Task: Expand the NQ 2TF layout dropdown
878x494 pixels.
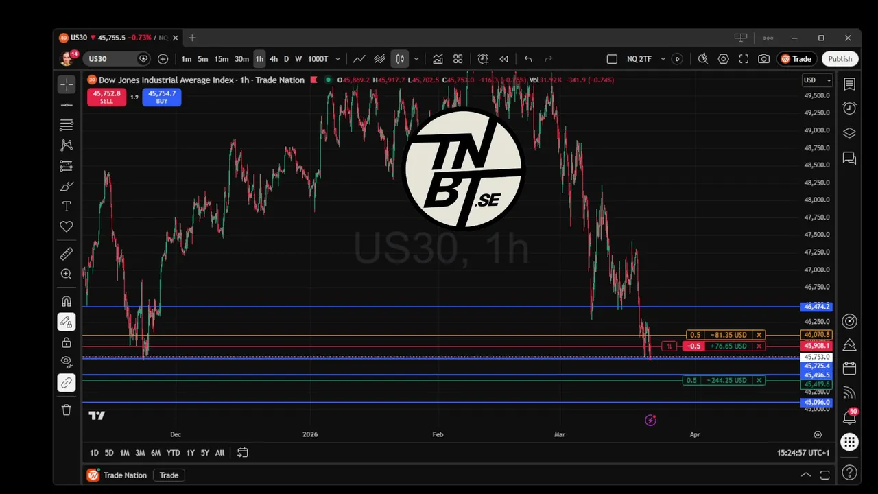Action: (x=663, y=59)
